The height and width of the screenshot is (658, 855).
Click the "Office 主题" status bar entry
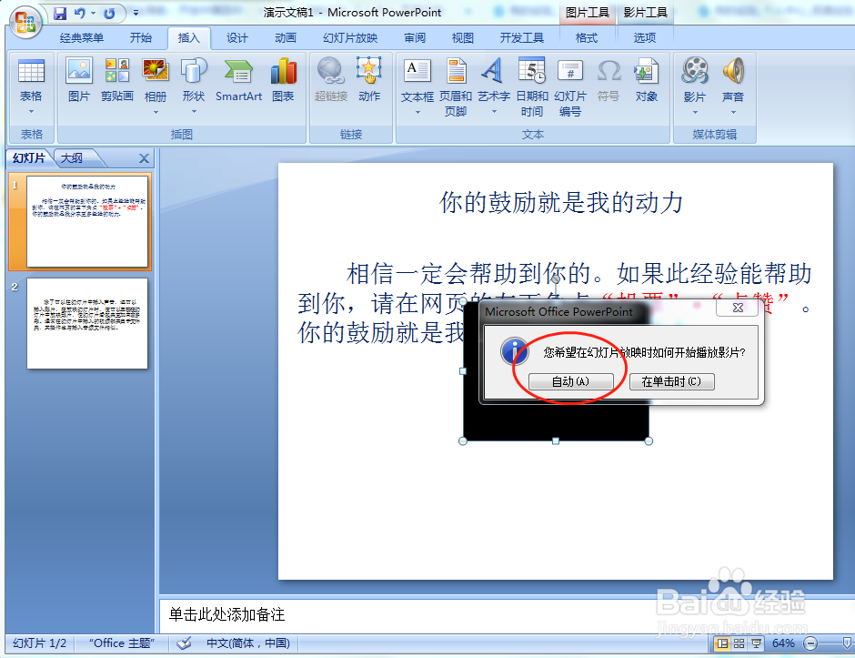[x=122, y=643]
